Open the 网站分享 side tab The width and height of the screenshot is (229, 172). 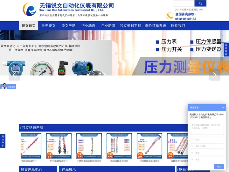[x=3, y=141]
